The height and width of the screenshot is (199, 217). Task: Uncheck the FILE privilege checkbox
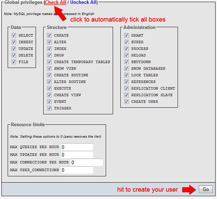[x=14, y=62]
